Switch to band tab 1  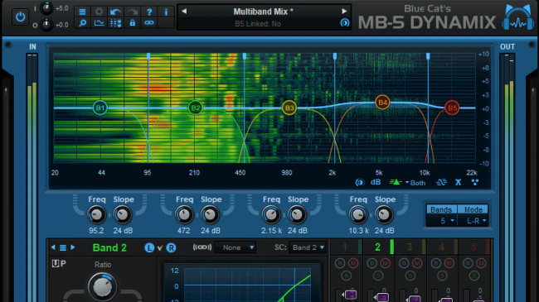pyautogui.click(x=346, y=247)
